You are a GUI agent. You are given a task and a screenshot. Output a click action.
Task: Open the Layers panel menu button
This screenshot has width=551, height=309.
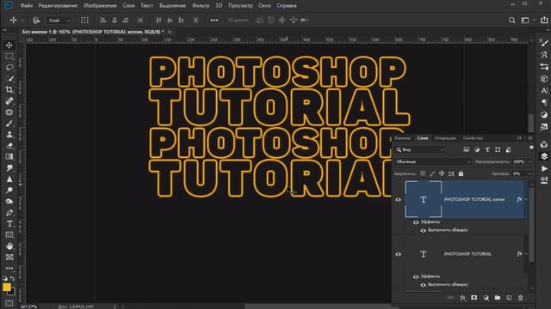[530, 138]
